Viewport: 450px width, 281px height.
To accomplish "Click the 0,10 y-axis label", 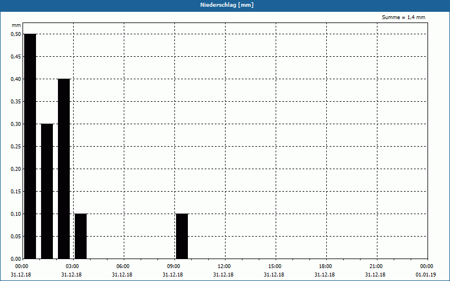I will 16,214.
